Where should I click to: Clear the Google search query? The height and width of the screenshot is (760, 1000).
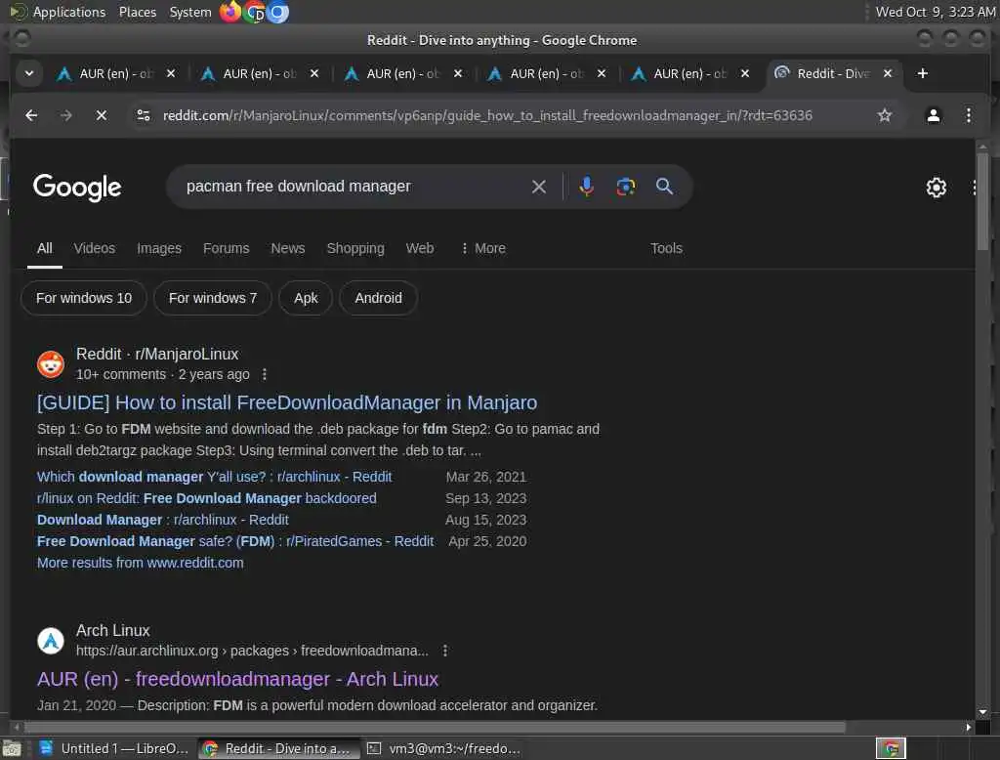tap(539, 187)
